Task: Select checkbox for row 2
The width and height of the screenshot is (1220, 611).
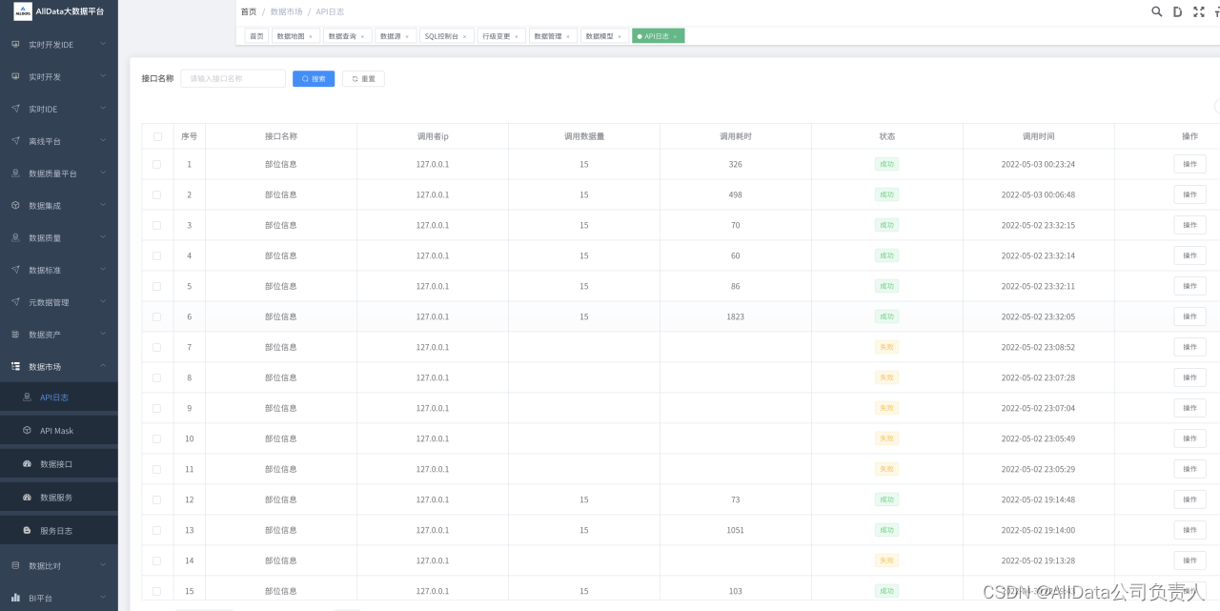Action: pos(157,194)
